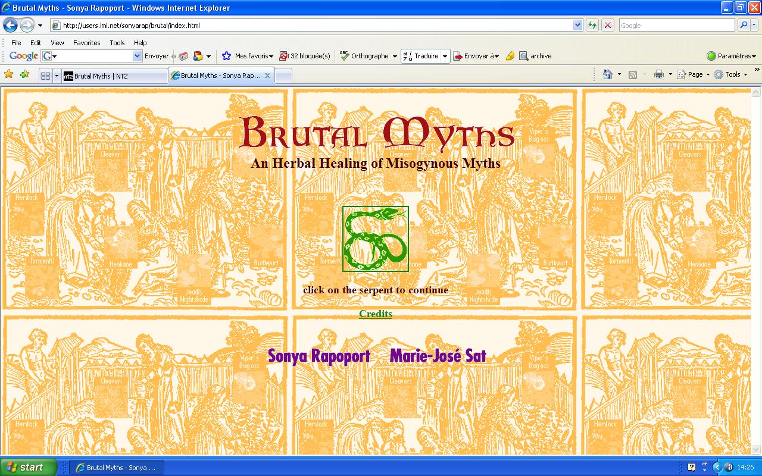The width and height of the screenshot is (762, 476).
Task: Open the search provider options dropdown
Action: click(x=754, y=26)
